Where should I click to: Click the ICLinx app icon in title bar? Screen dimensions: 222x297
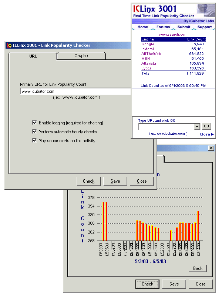[x=9, y=45]
